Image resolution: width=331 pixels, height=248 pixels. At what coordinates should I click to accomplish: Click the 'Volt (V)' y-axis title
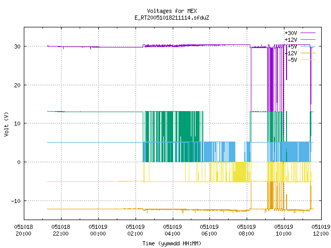click(x=6, y=124)
